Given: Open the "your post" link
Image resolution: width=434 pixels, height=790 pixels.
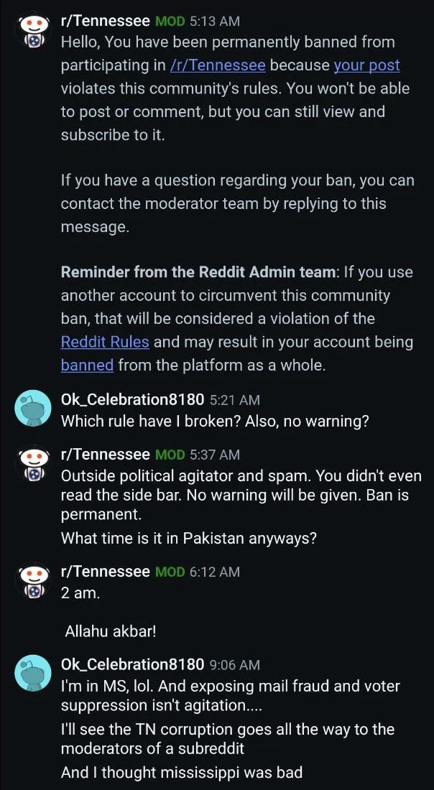Looking at the screenshot, I should coord(366,65).
